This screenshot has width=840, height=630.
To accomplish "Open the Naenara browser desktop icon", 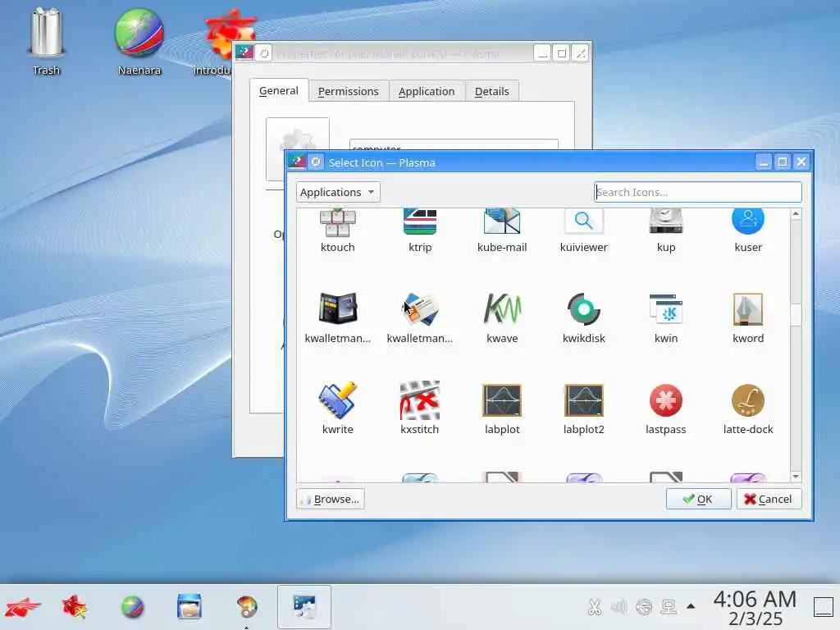I will (139, 42).
